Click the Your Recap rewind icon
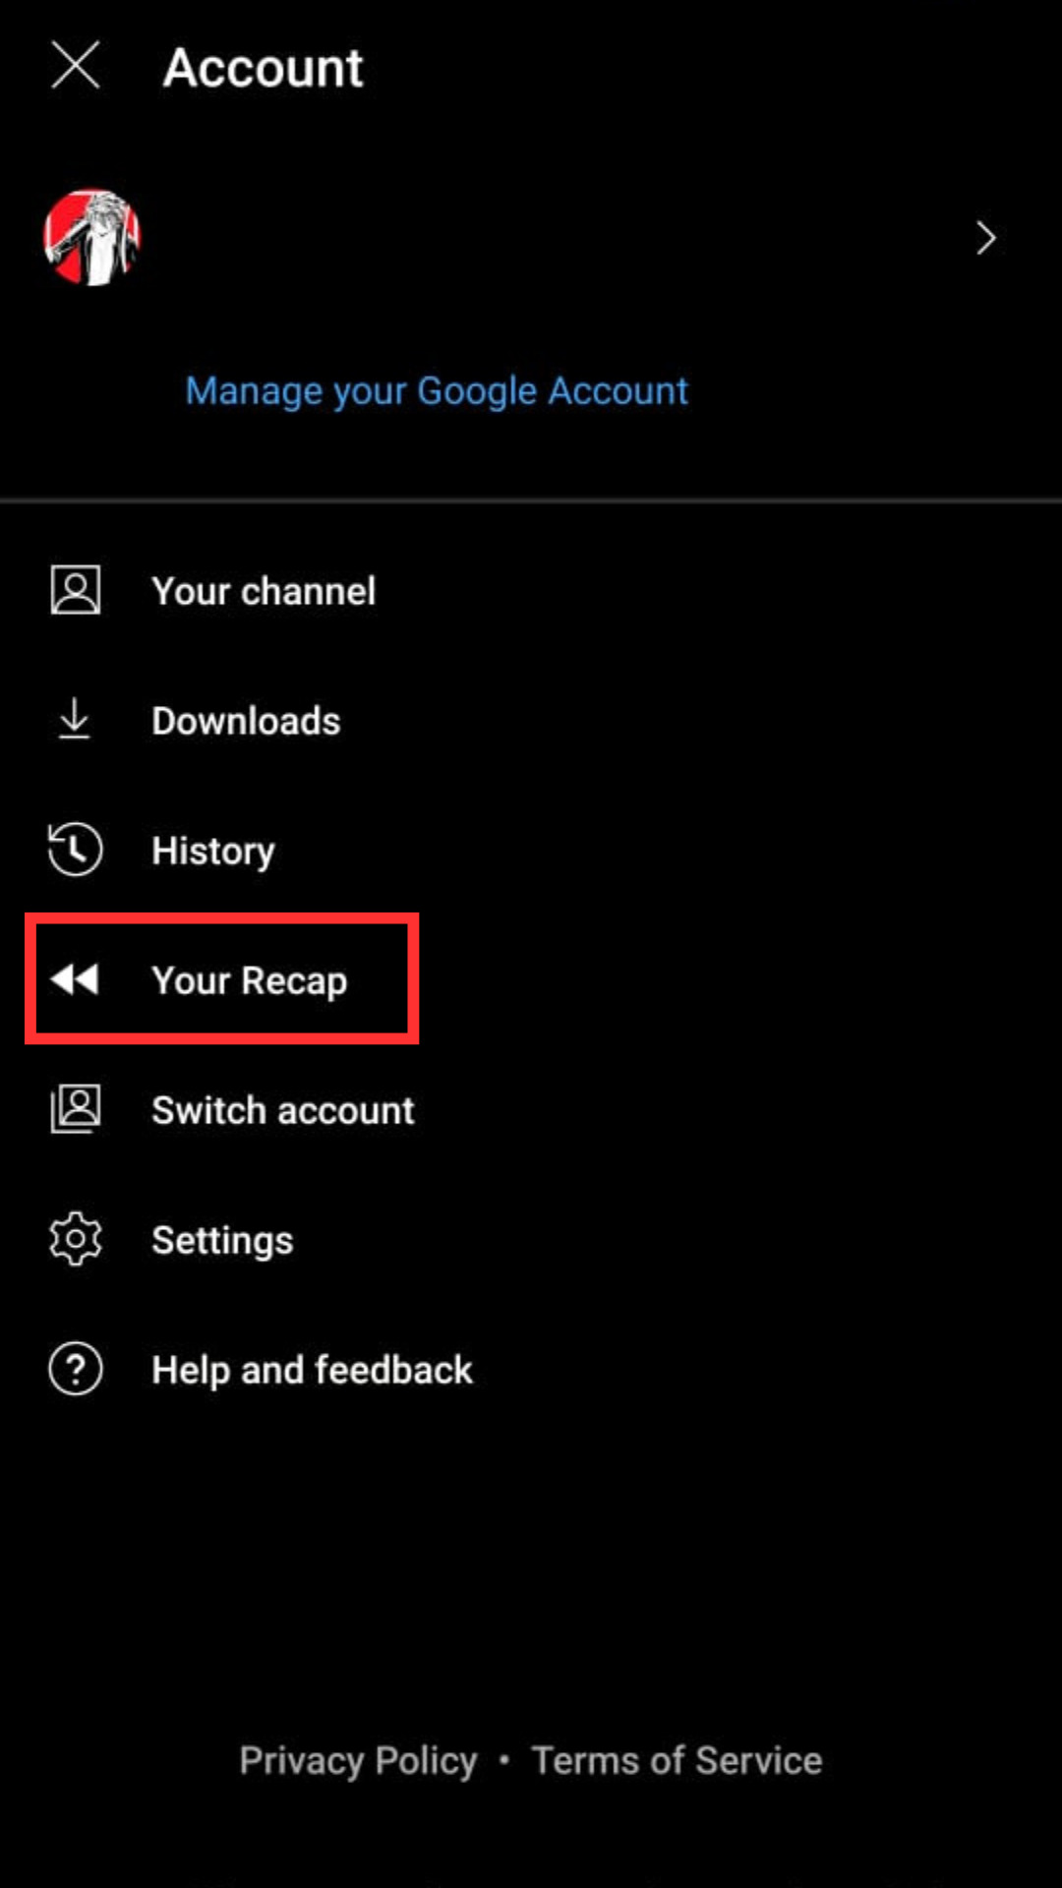 [x=75, y=979]
